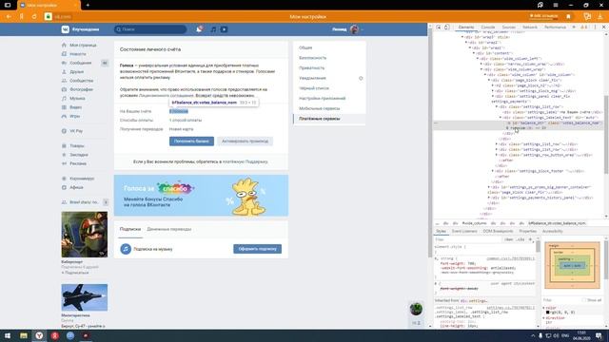Open Windows Start menu
Screen dimensions: 609x342
[8, 335]
